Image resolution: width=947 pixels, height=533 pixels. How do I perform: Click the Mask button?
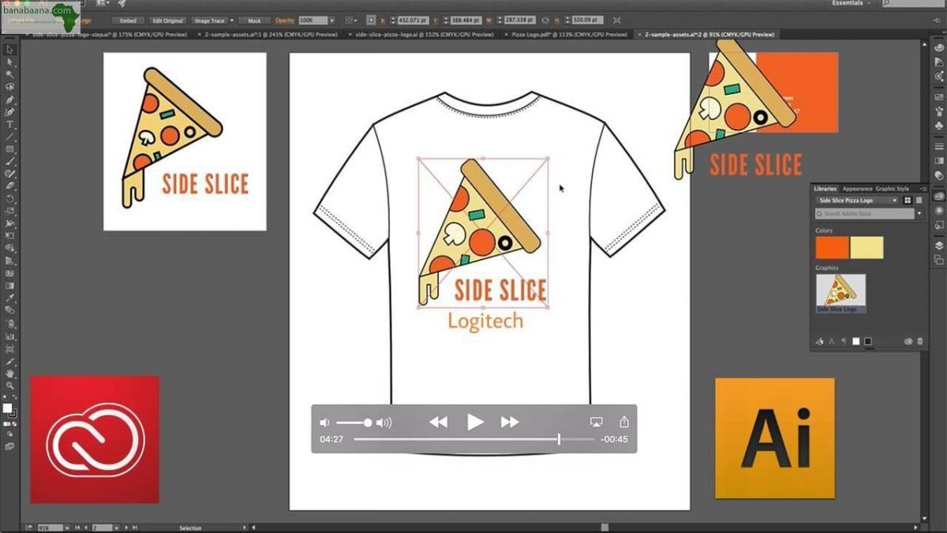click(253, 20)
